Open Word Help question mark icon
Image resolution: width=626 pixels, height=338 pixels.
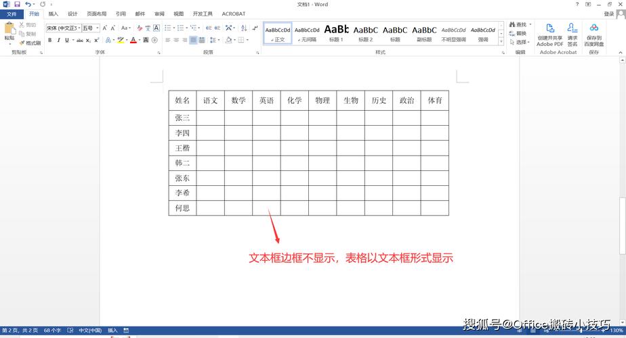point(577,4)
